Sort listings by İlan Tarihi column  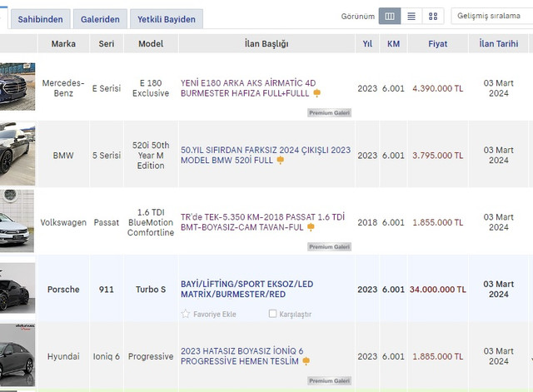point(498,43)
